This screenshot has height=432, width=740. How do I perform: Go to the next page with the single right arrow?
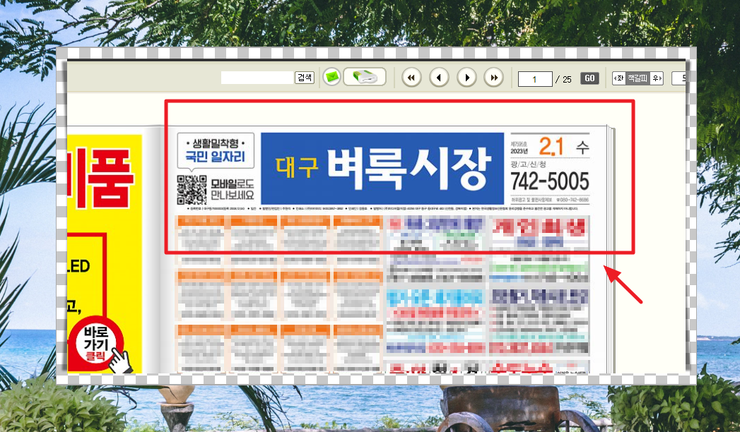(466, 77)
